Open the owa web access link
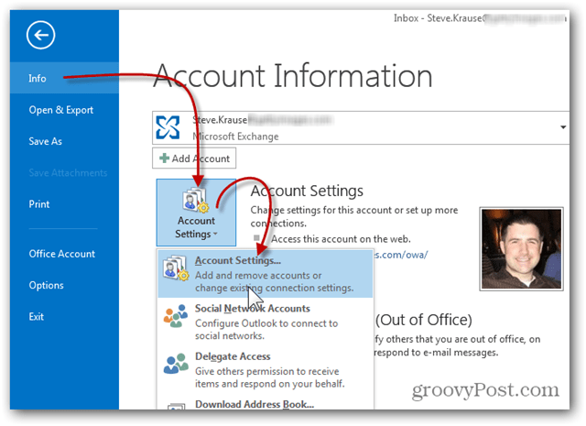 pyautogui.click(x=400, y=255)
